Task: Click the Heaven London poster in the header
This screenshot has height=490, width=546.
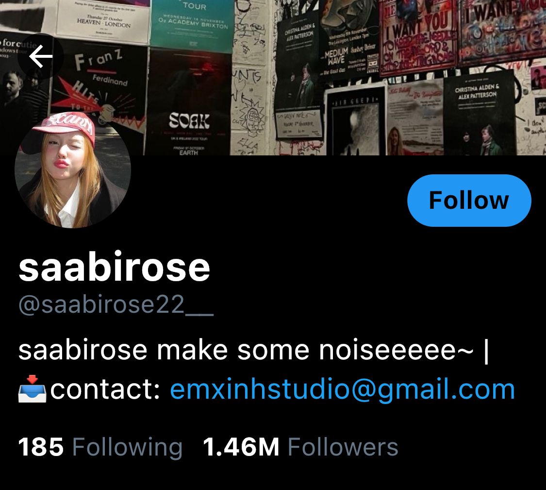Action: [102, 20]
